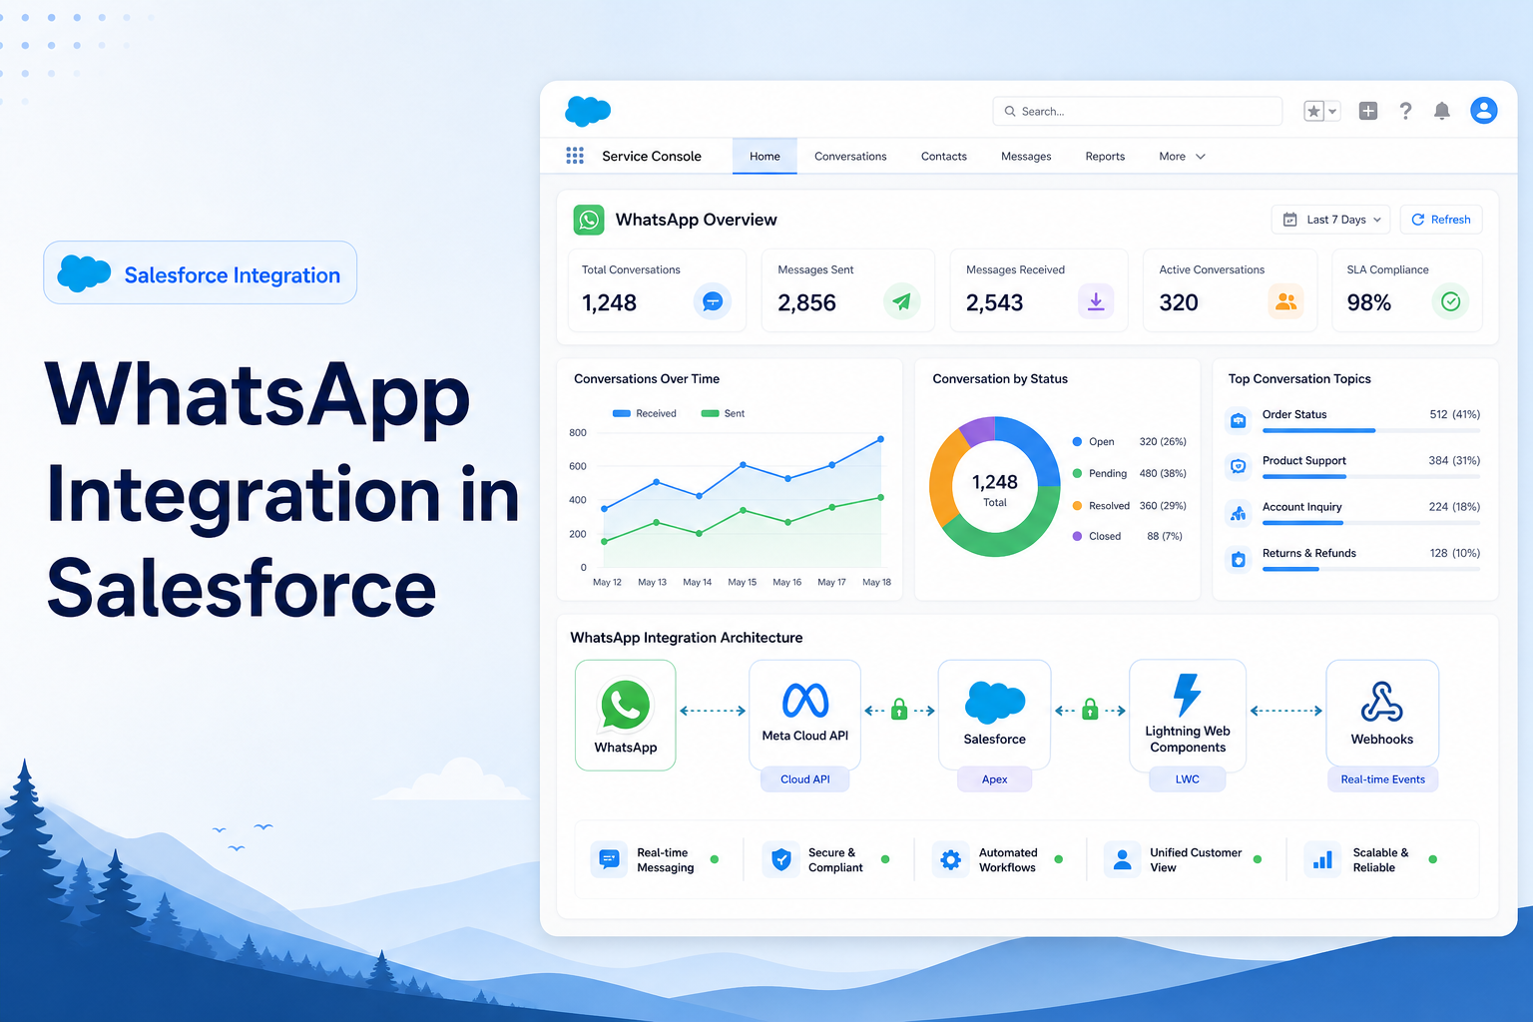Open the help question mark icon
The image size is (1533, 1022).
pos(1405,111)
